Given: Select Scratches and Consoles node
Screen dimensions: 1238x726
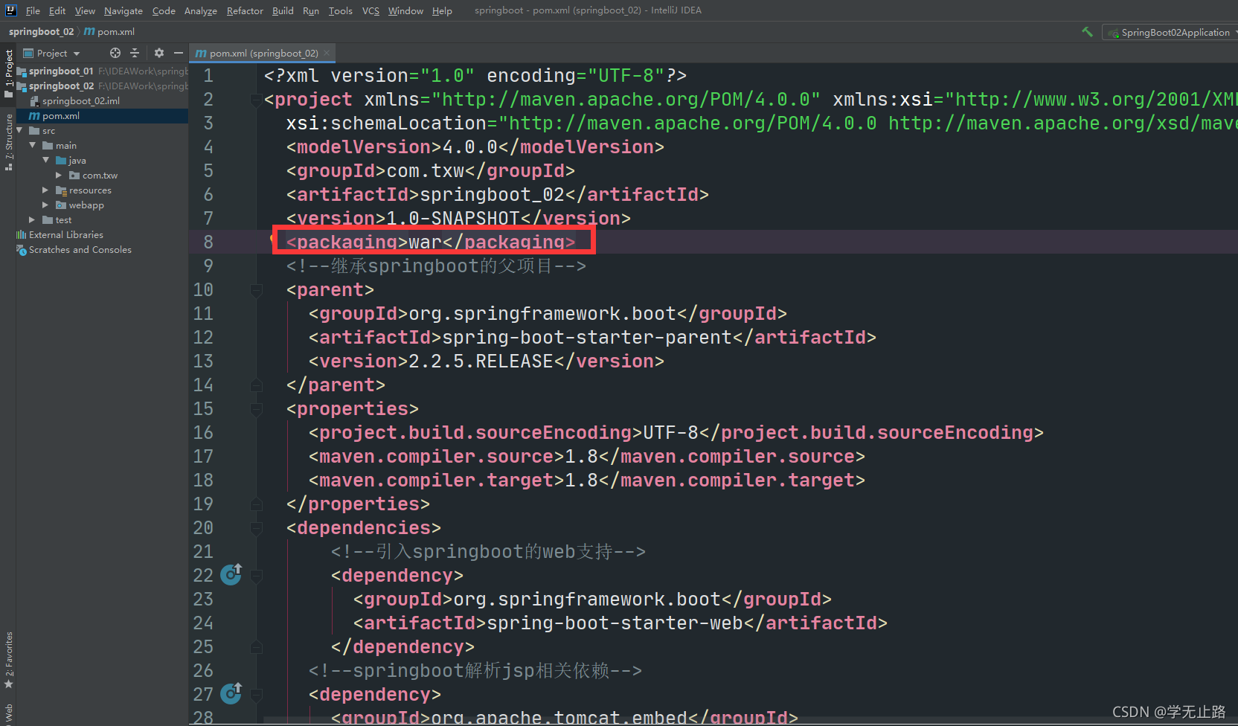Looking at the screenshot, I should 80,249.
